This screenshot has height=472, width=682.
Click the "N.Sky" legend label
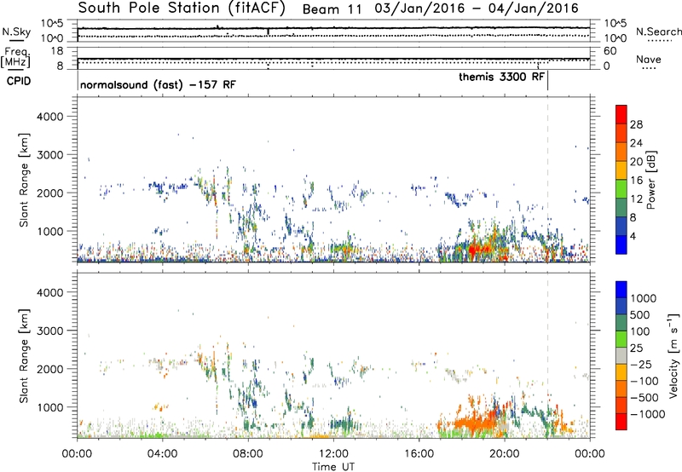pos(16,32)
